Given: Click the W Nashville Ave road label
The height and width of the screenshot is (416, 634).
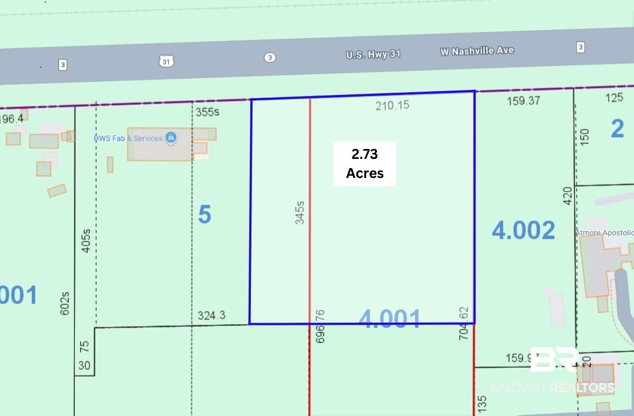Looking at the screenshot, I should (x=477, y=51).
